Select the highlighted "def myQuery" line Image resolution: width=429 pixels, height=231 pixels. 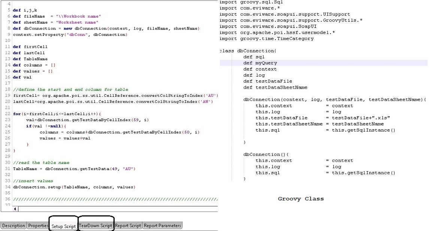pos(260,63)
